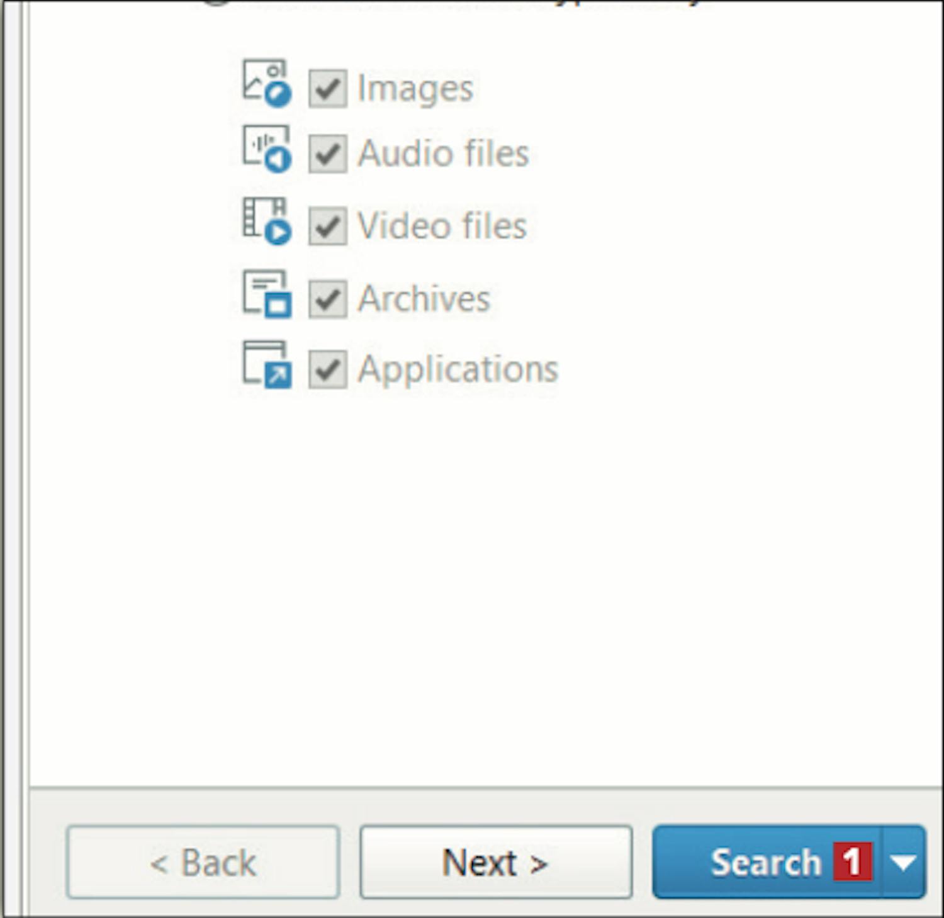Toggle the Archives checkbox
The image size is (944, 918).
click(x=327, y=299)
